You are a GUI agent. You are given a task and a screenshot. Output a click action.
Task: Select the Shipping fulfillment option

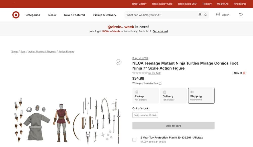click(x=201, y=95)
